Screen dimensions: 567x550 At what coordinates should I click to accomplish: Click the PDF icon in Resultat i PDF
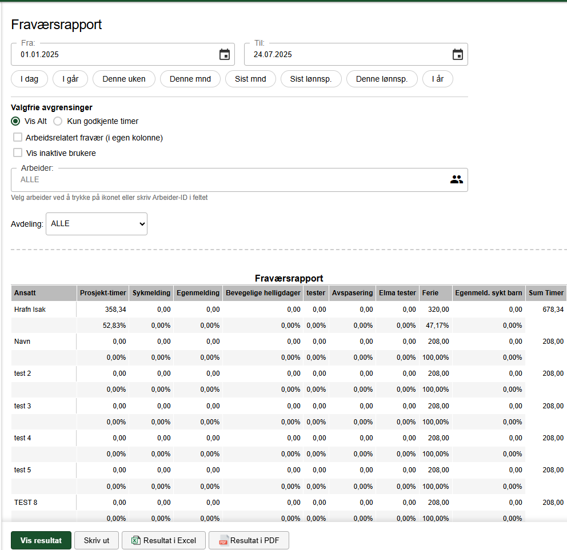point(223,540)
